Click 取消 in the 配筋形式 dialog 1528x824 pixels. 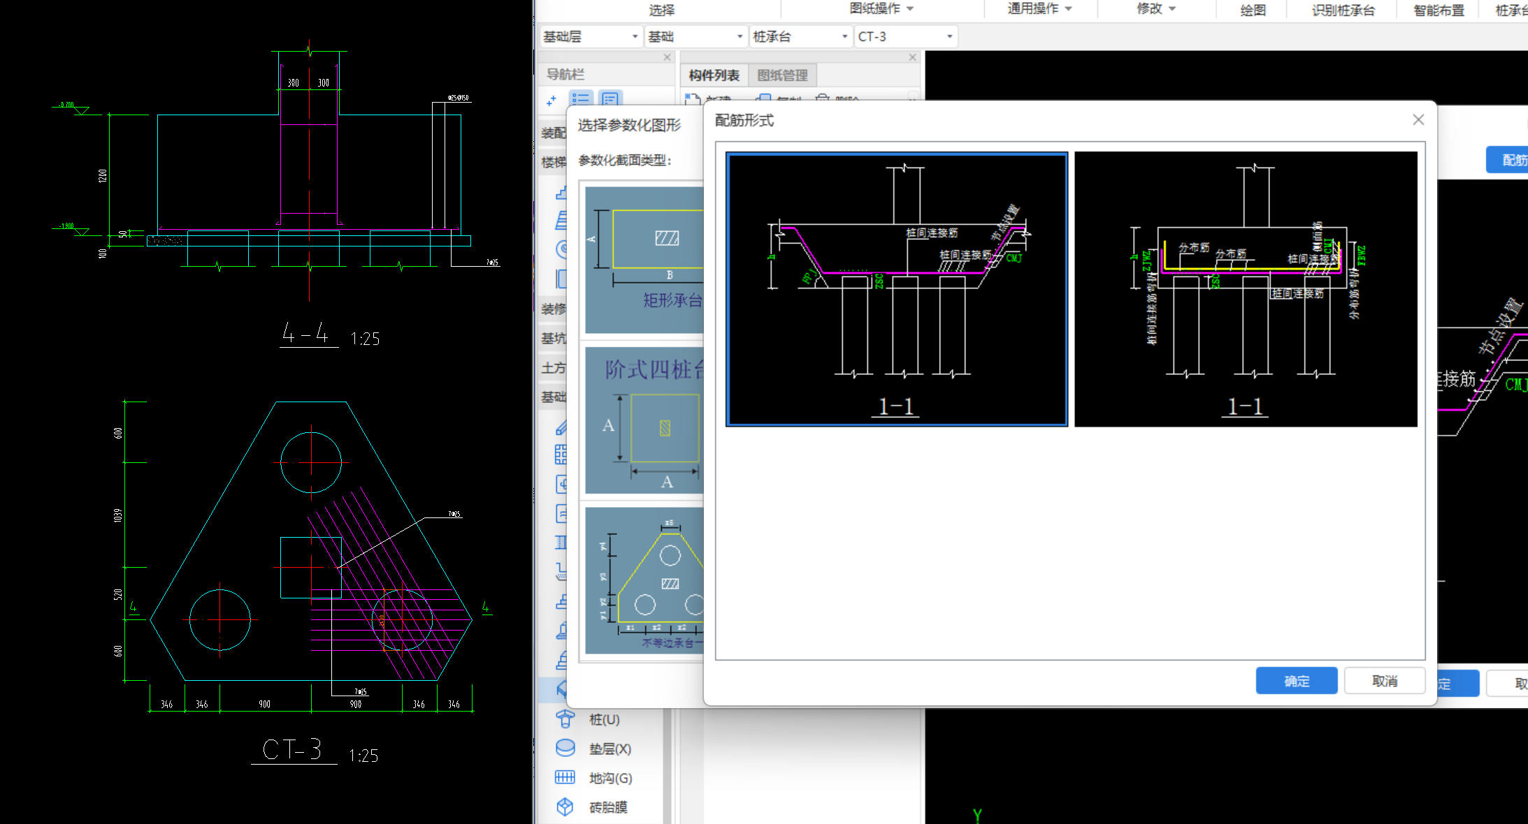click(1385, 681)
